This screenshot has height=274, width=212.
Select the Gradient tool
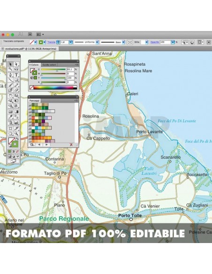click(x=16, y=112)
